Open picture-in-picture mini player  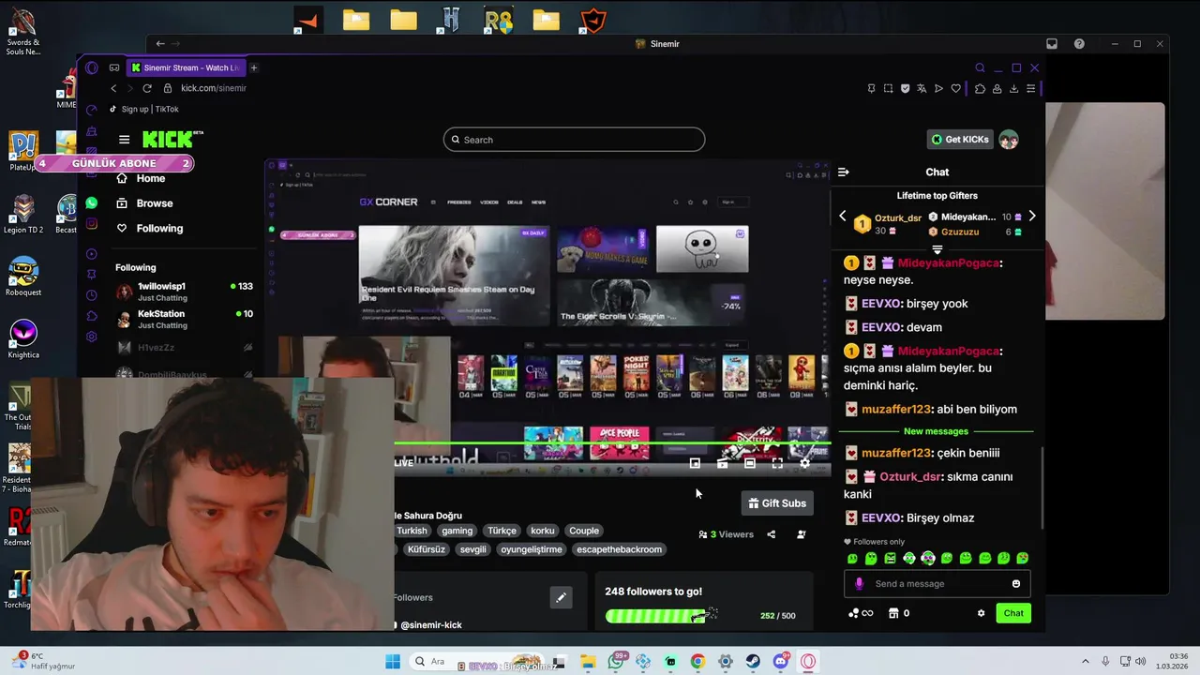[695, 463]
